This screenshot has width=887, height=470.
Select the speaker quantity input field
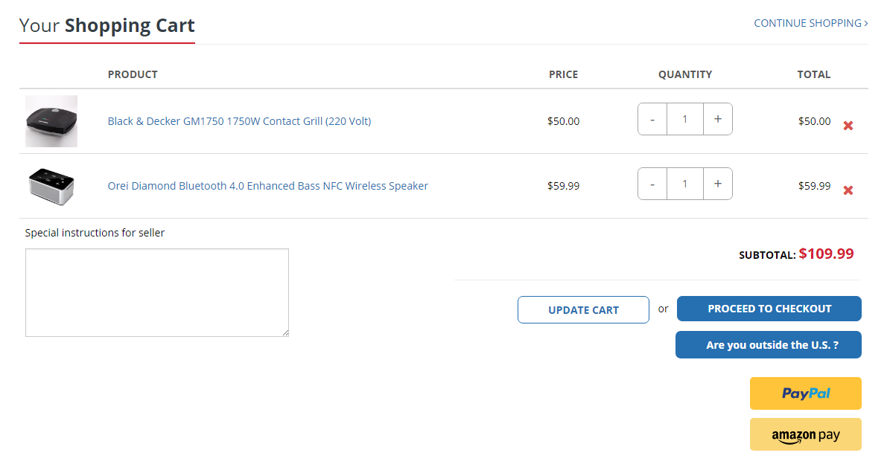tap(684, 184)
